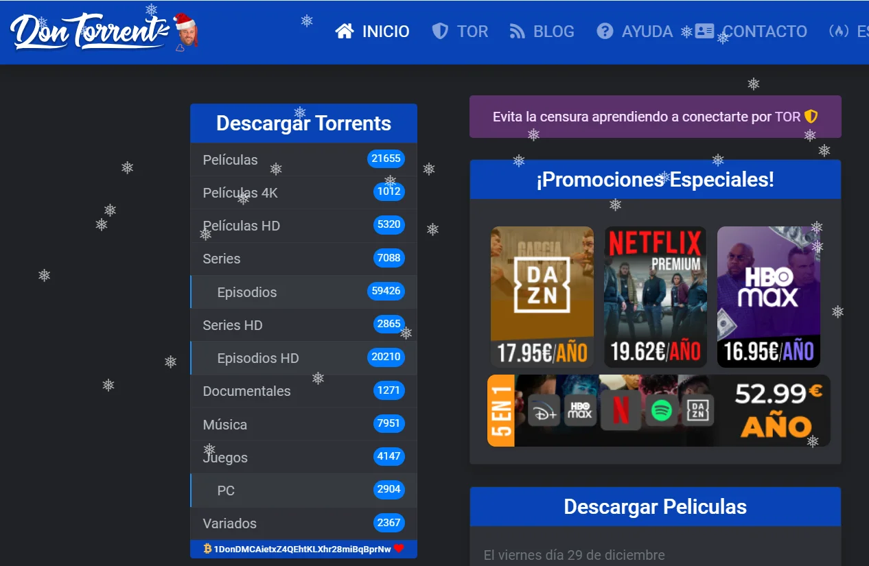Open the Música torrents category

303,425
